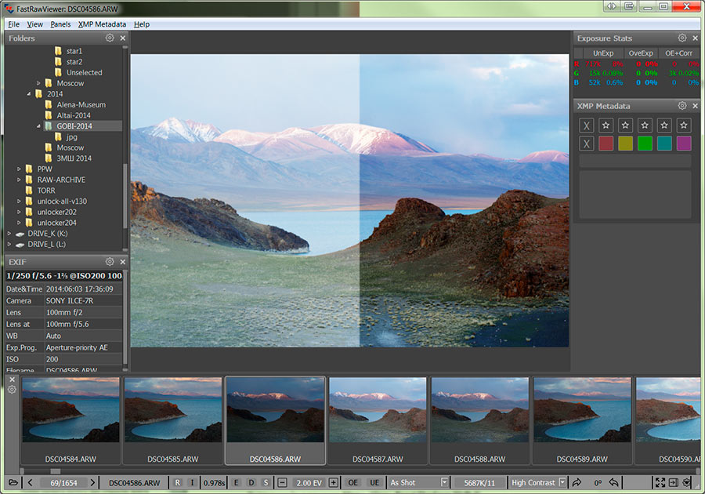
Task: Open the folder icon in the status bar
Action: [13, 482]
